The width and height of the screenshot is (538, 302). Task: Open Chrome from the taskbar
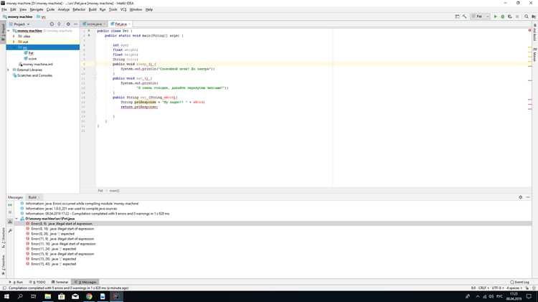[x=89, y=296]
